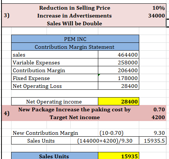The width and height of the screenshot is (169, 159).
Task: Click the '3)' section number cell
Action: click(7, 15)
